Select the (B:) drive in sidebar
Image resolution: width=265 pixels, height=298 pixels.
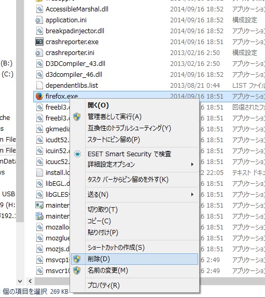7,63
